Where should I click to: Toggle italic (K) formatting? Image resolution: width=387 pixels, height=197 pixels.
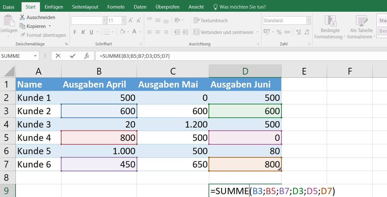[83, 32]
